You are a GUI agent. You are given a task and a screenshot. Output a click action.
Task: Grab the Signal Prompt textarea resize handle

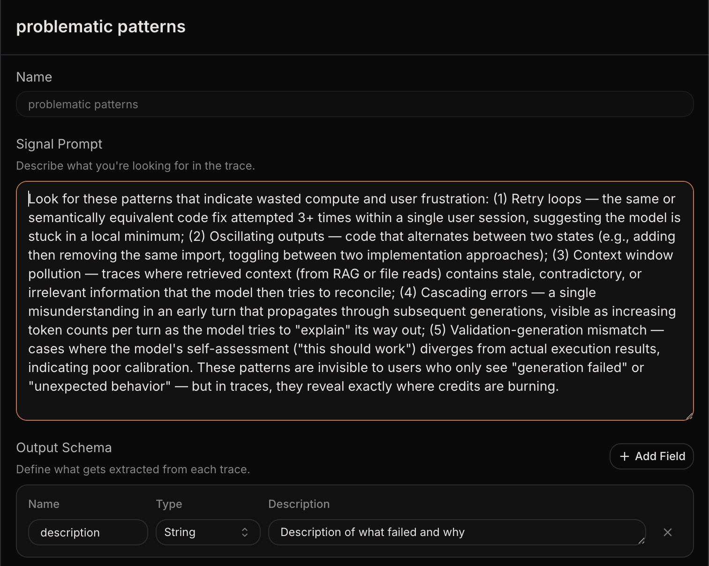click(689, 416)
